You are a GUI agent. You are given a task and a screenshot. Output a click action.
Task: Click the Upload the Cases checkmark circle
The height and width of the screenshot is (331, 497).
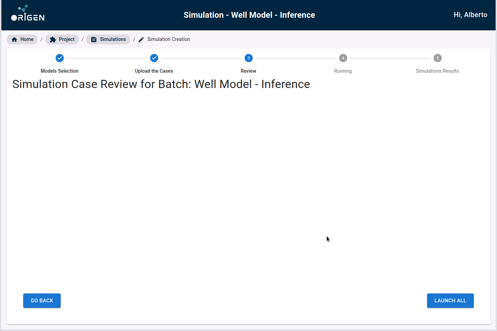pos(154,58)
